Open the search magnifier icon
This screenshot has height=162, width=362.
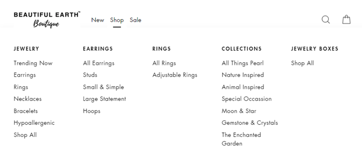pos(325,20)
